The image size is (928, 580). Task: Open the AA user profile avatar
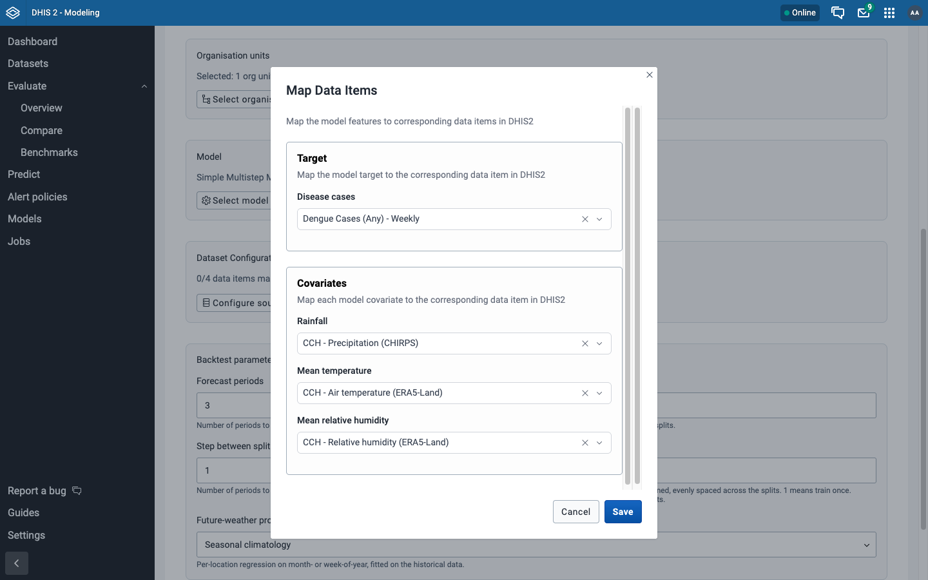[x=914, y=13]
